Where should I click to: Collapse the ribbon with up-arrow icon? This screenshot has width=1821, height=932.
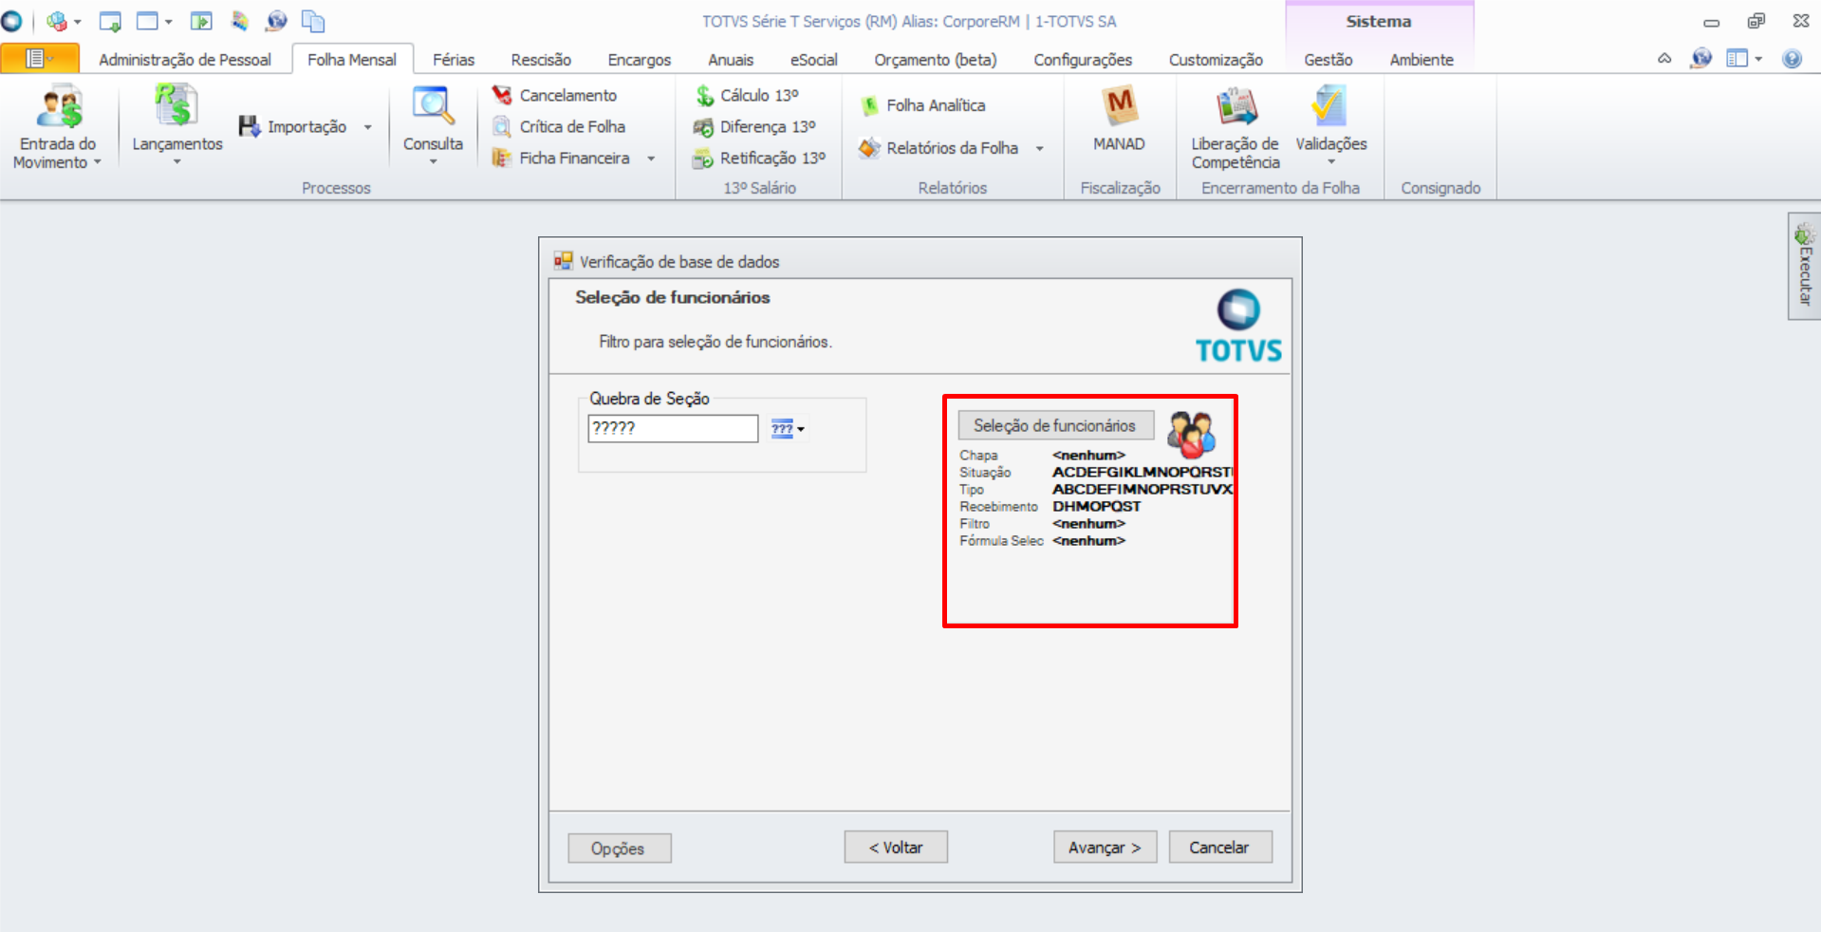pyautogui.click(x=1664, y=59)
